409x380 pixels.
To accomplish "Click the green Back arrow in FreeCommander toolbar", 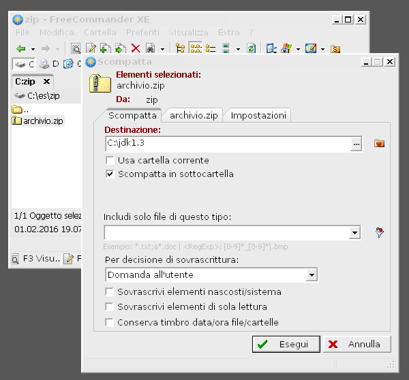I will 21,49.
